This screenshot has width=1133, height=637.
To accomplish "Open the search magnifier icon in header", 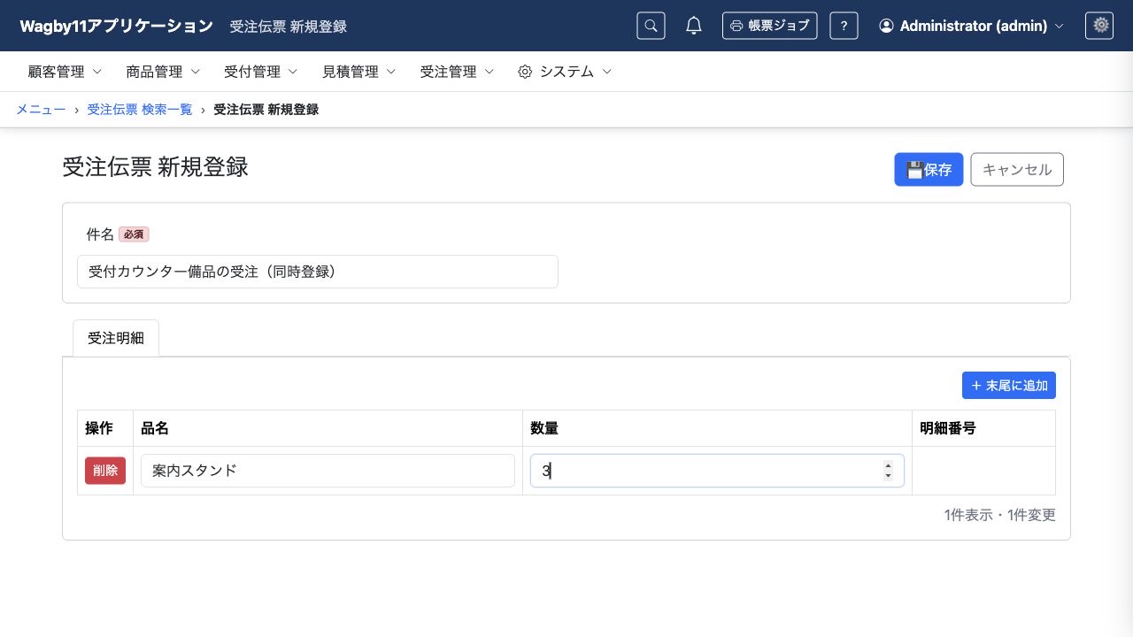I will point(651,26).
